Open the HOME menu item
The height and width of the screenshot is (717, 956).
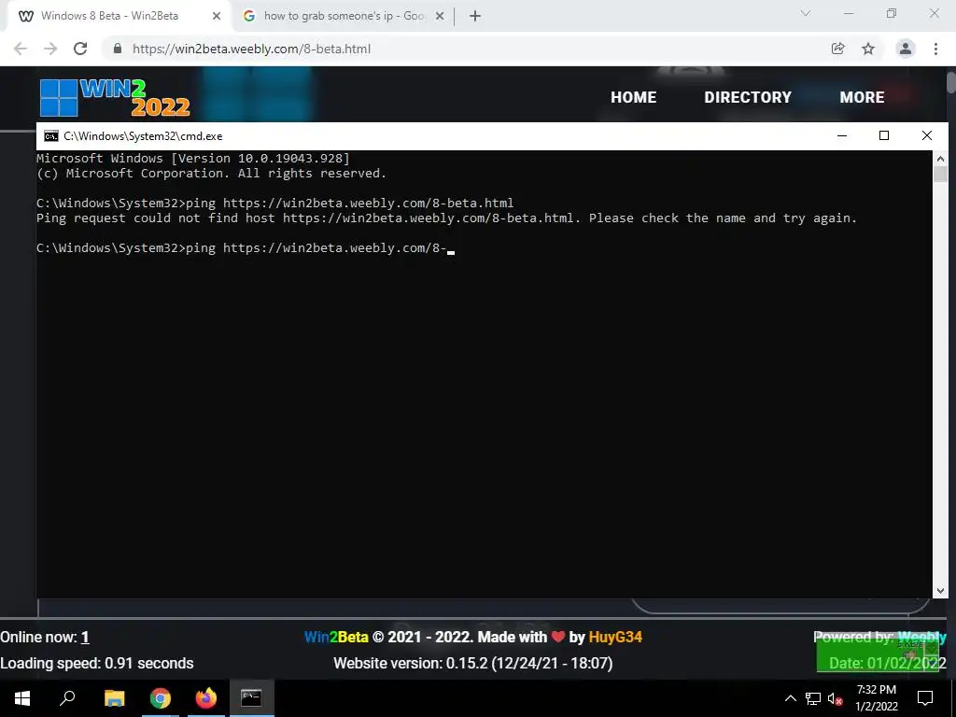click(634, 97)
